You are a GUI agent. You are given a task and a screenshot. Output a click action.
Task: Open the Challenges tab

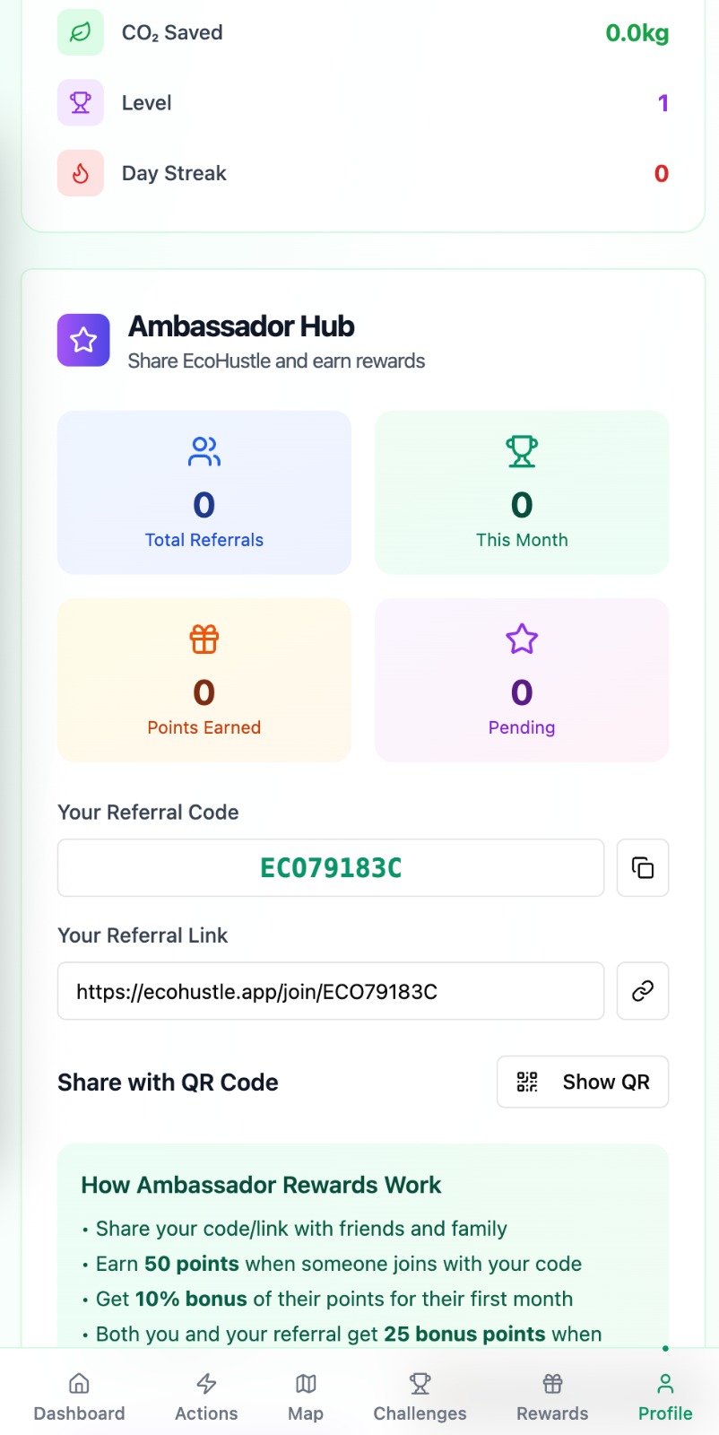pyautogui.click(x=420, y=1396)
